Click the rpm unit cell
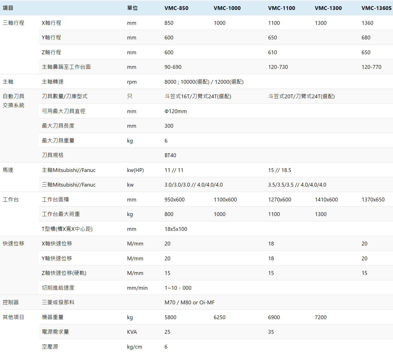Screen dimensions: 393x354 point(132,82)
